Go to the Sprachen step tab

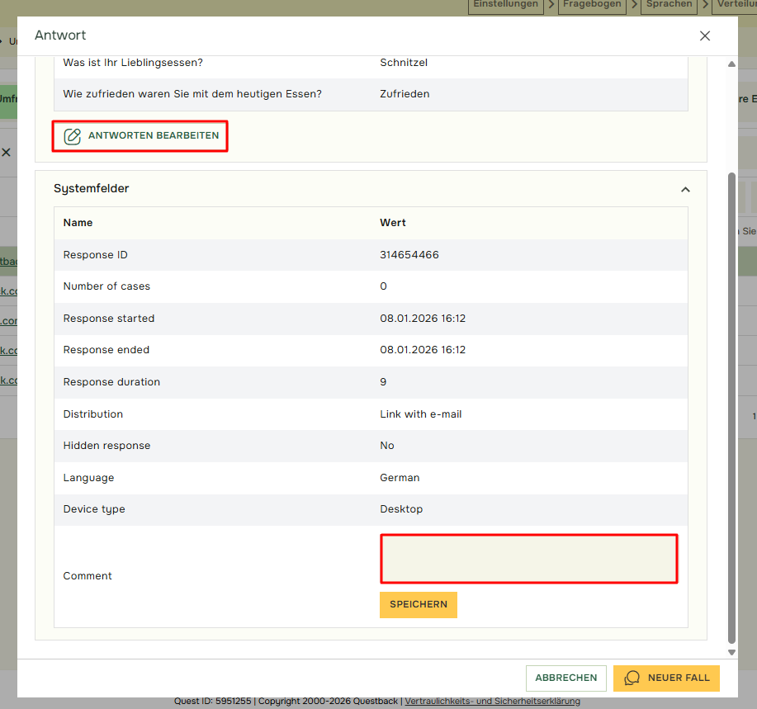coord(669,5)
